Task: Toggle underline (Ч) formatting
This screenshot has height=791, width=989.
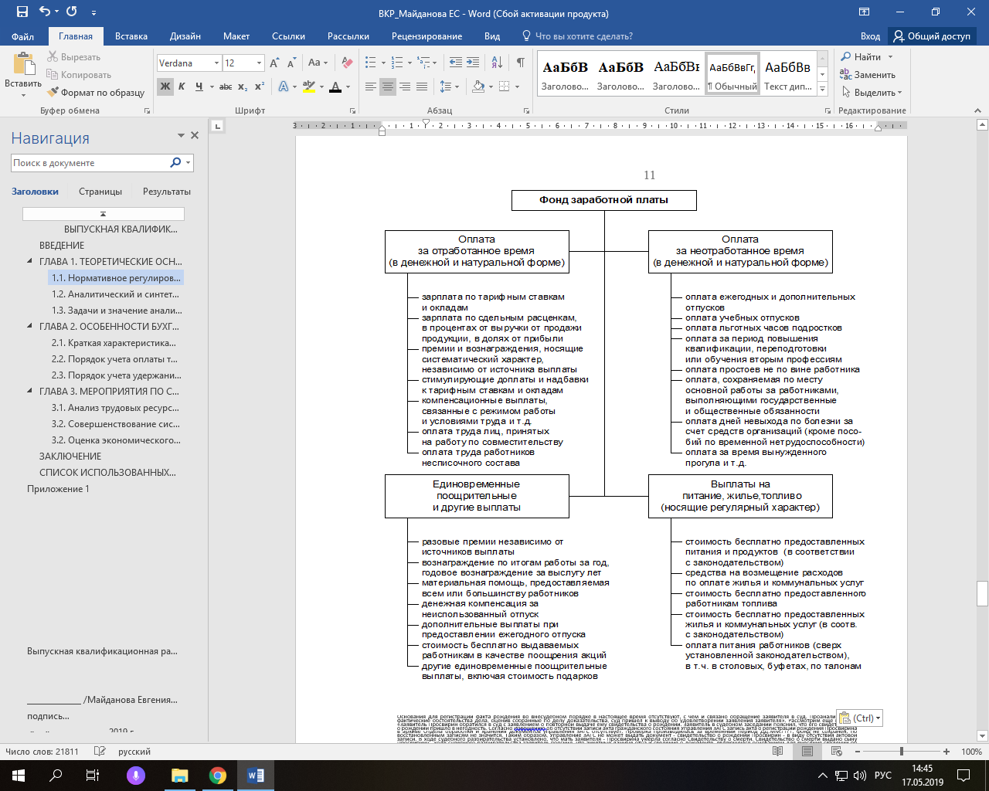Action: (x=199, y=87)
